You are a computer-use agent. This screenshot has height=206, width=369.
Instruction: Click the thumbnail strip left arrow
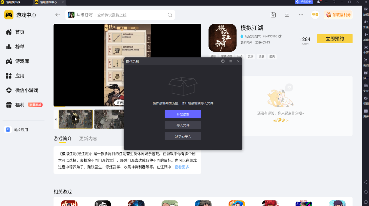(56, 119)
